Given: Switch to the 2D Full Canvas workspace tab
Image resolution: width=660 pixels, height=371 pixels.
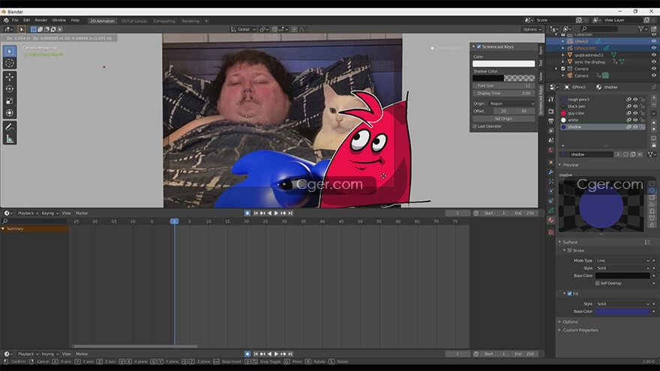Looking at the screenshot, I should 133,21.
